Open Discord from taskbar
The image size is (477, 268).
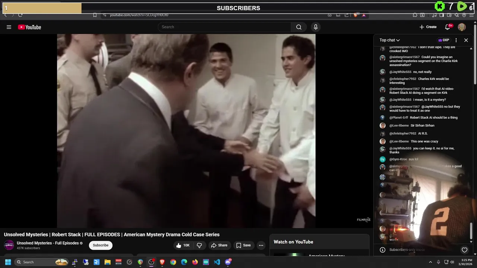tap(228, 262)
